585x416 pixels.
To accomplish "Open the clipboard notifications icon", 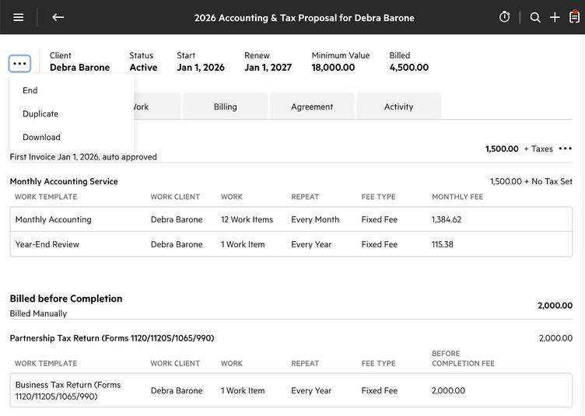I will (x=574, y=17).
